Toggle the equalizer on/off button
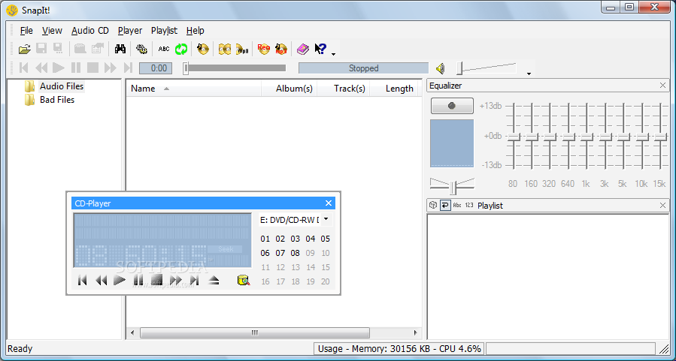 [452, 106]
